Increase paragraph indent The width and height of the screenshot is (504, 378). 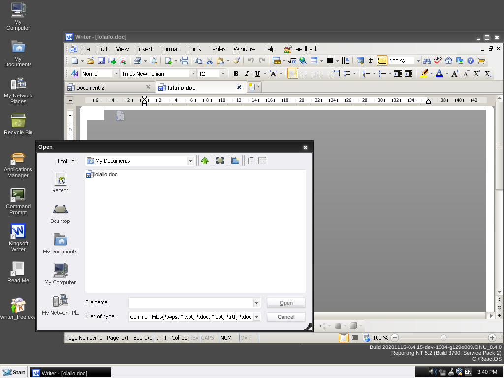(409, 74)
